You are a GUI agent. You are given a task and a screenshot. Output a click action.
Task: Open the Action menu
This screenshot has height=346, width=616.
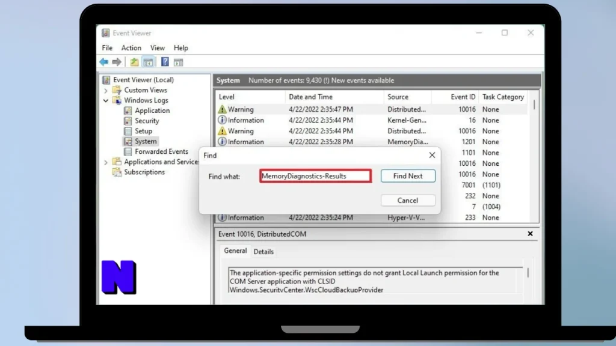click(x=131, y=48)
